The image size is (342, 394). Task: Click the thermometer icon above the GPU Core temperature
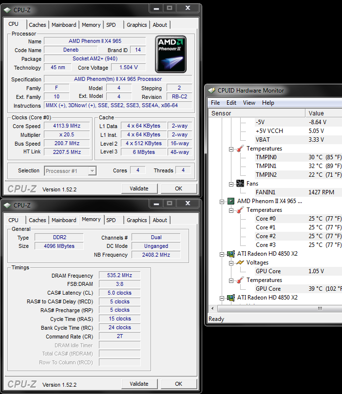(x=240, y=280)
